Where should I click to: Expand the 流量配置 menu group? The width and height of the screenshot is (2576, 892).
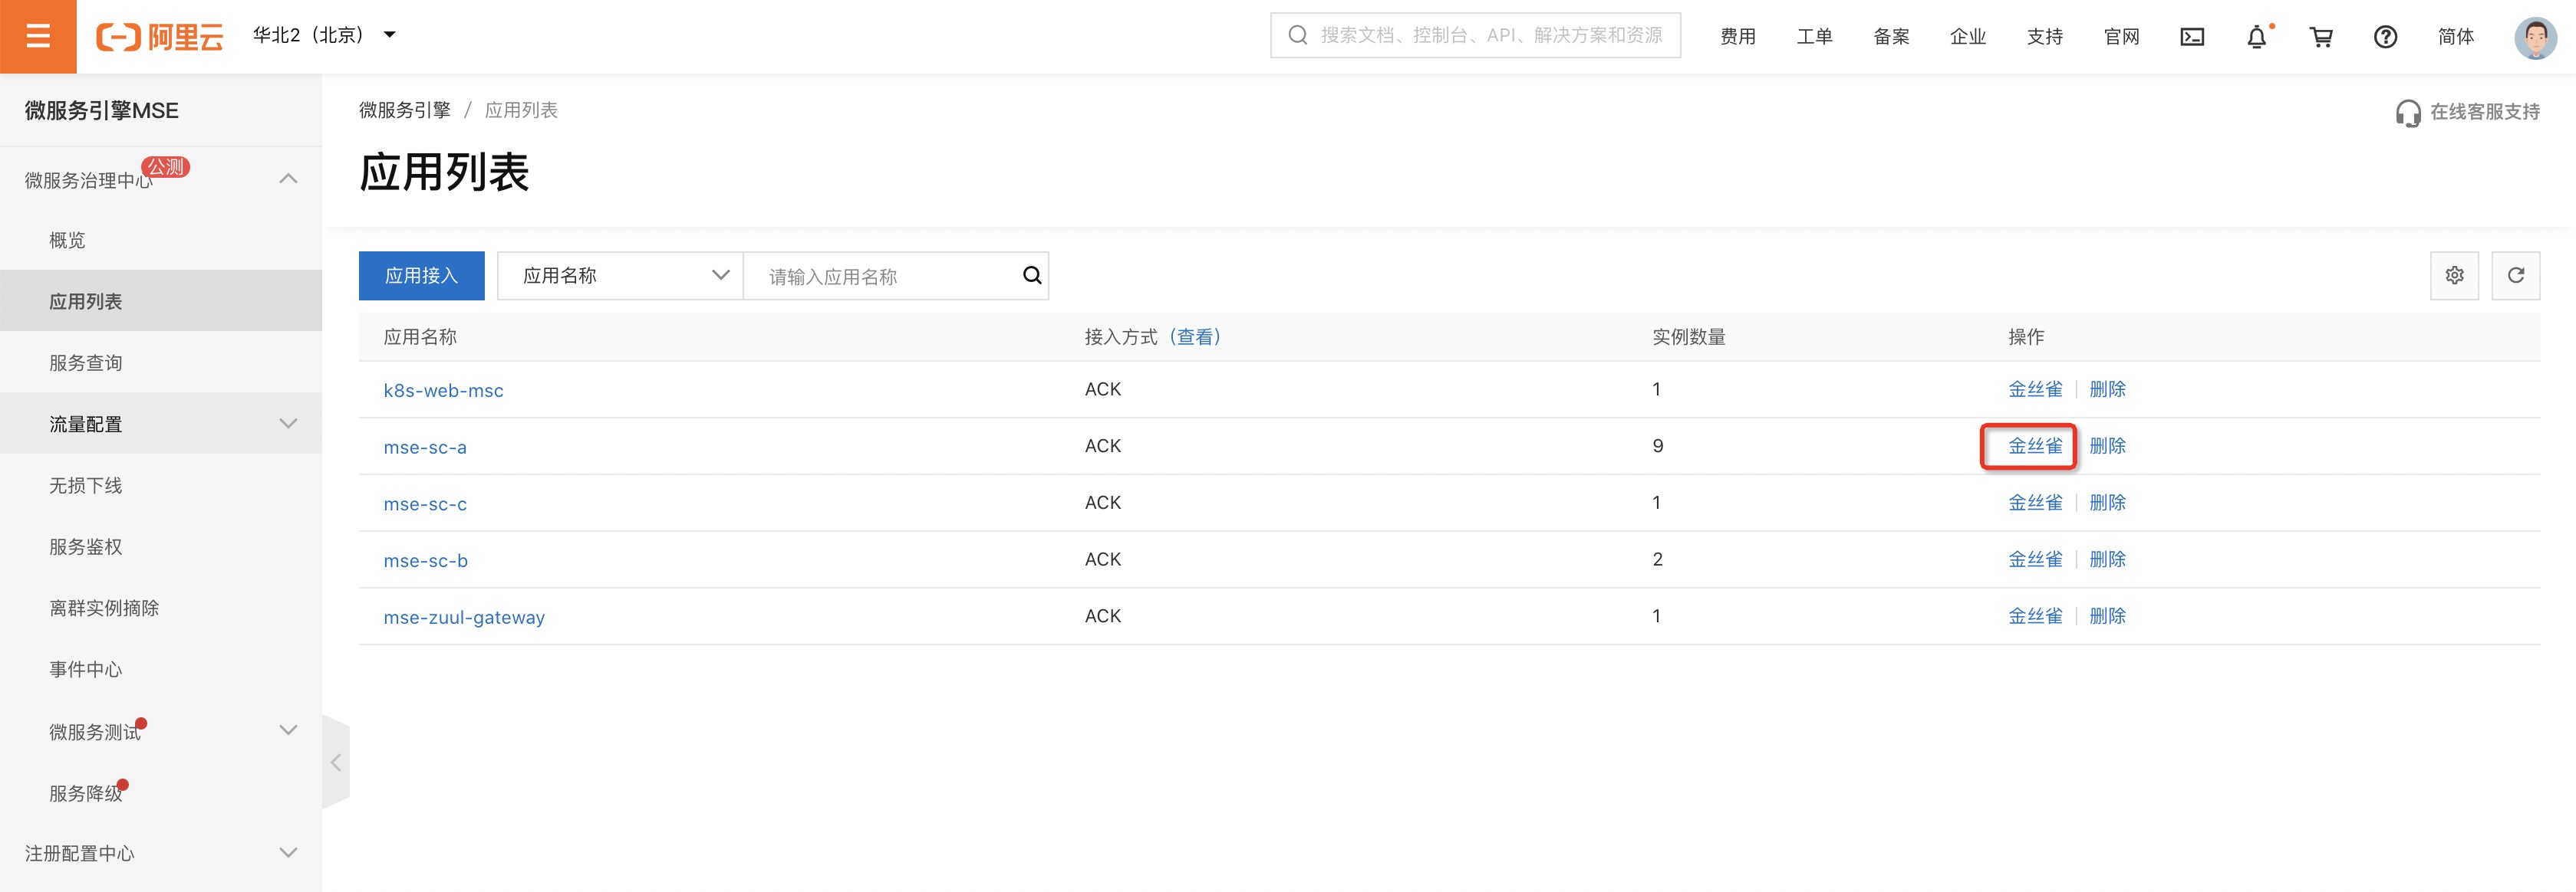tap(160, 424)
